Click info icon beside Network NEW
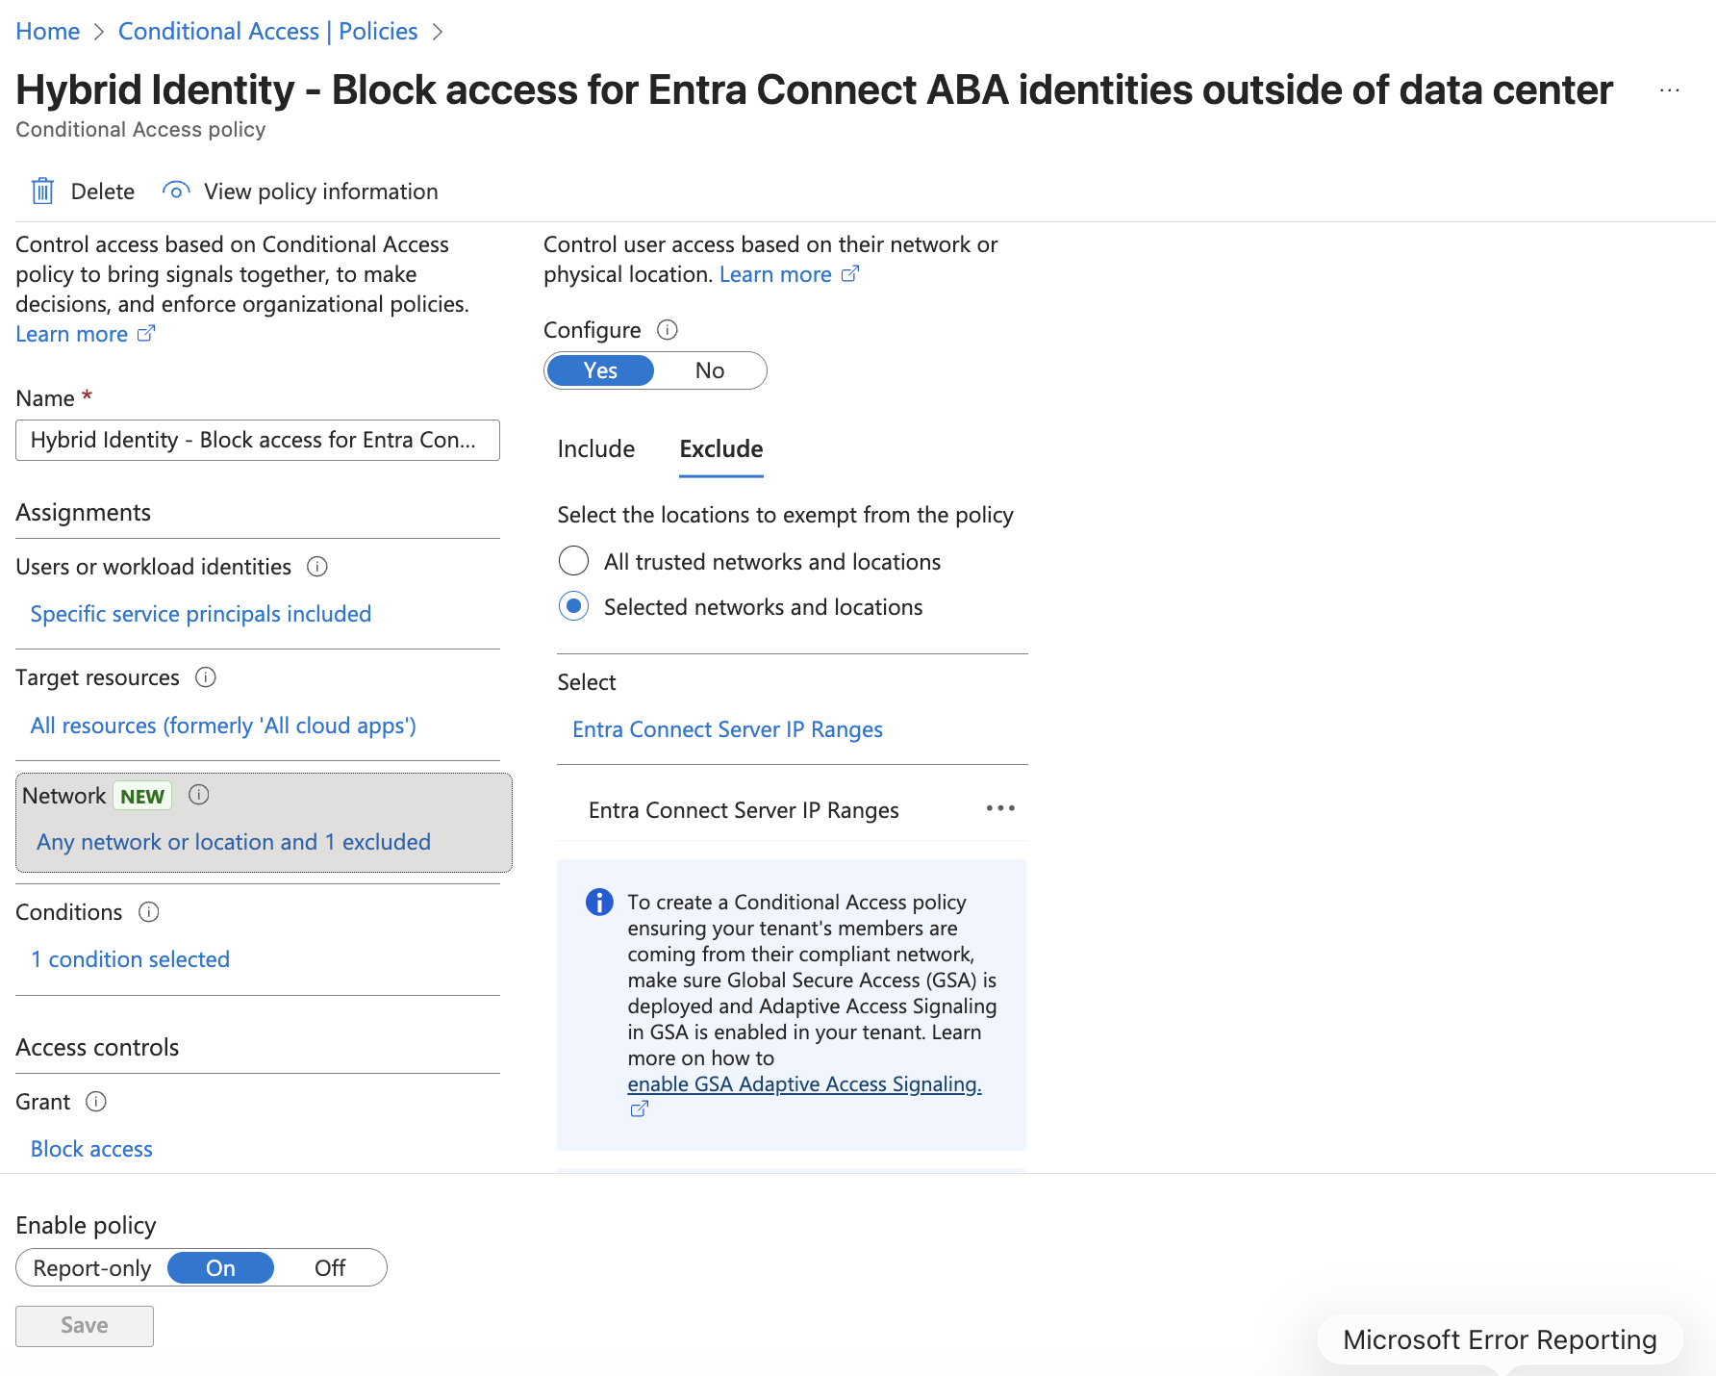 (199, 795)
